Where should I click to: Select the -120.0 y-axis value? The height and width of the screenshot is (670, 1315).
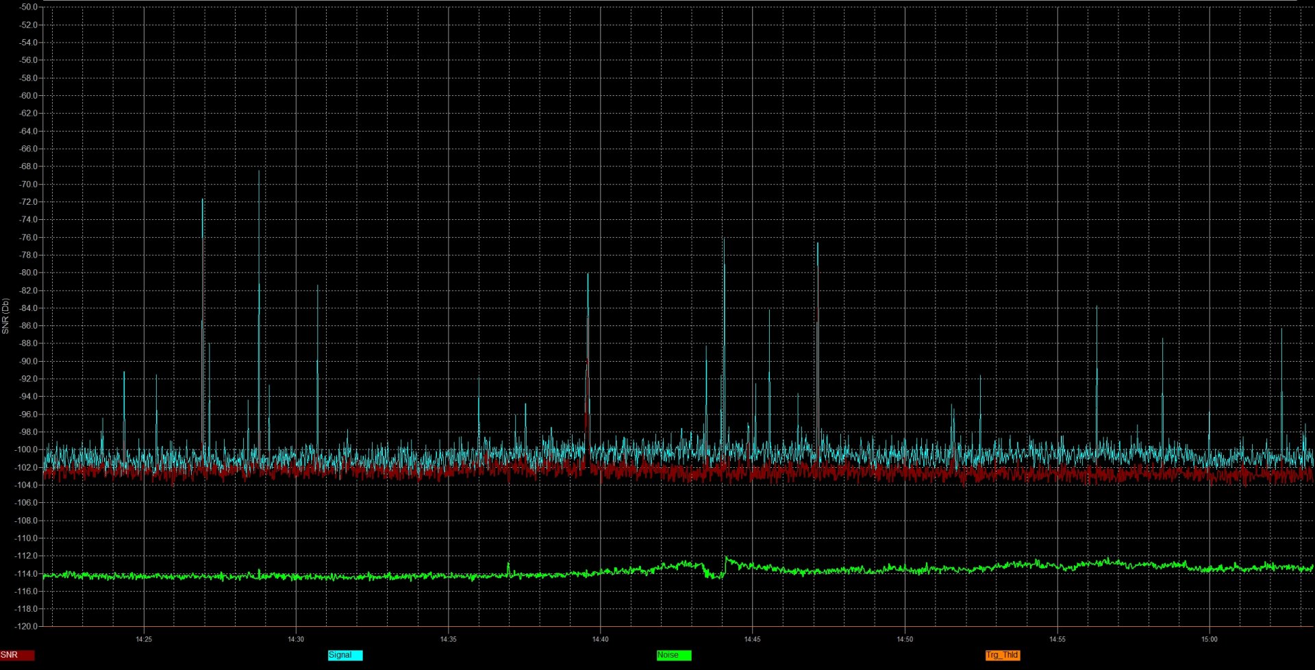pos(26,626)
